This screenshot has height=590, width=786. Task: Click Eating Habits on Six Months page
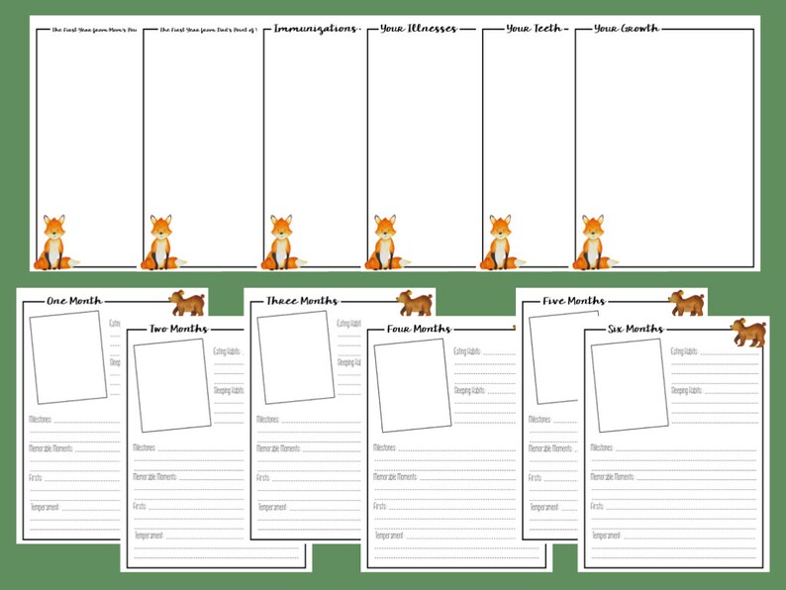tap(684, 351)
